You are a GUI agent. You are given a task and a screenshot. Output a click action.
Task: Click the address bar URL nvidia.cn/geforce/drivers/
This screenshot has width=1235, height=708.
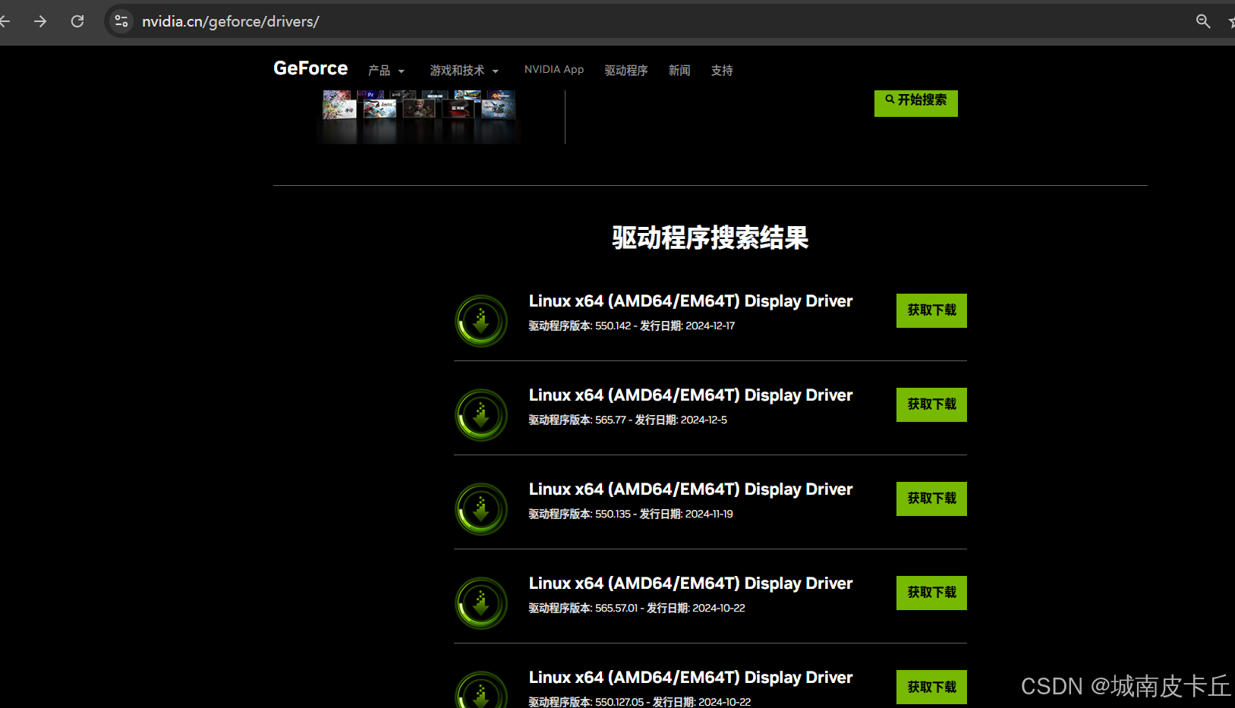point(231,21)
